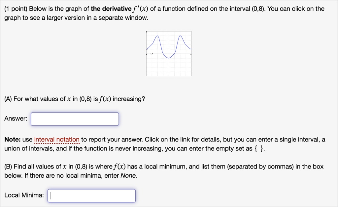Screen dimensions: 338x207
Task: Select the 'Local Minima:' text label
Action: (x=25, y=195)
